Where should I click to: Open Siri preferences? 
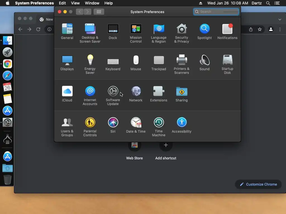point(113,125)
